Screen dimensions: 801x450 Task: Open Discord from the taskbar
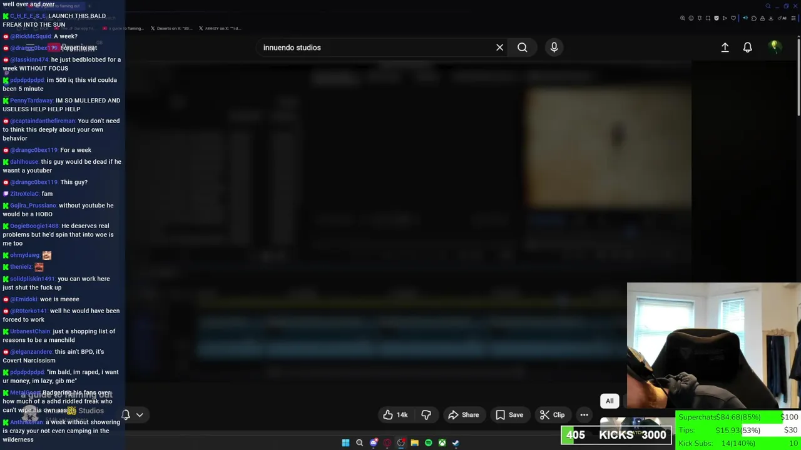374,442
